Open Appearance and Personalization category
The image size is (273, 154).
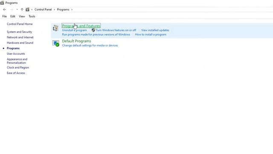(17, 61)
